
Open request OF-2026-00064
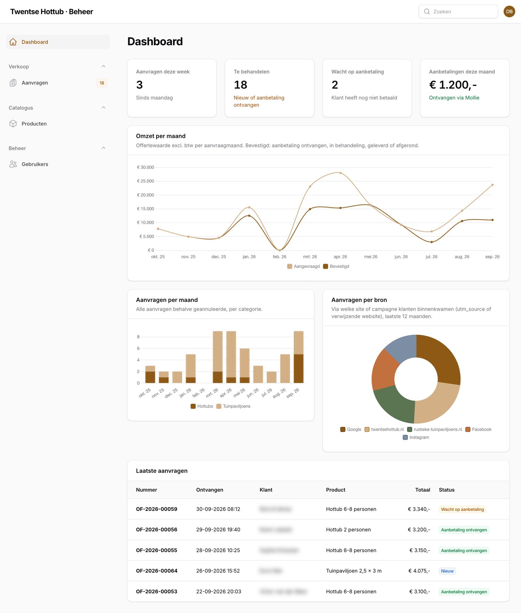pyautogui.click(x=318, y=571)
